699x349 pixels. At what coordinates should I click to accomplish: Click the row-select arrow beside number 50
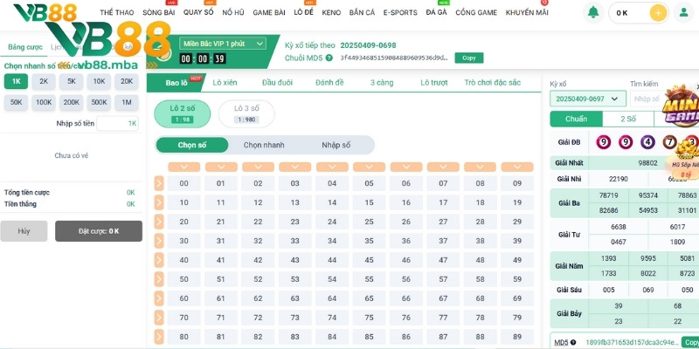tap(159, 278)
